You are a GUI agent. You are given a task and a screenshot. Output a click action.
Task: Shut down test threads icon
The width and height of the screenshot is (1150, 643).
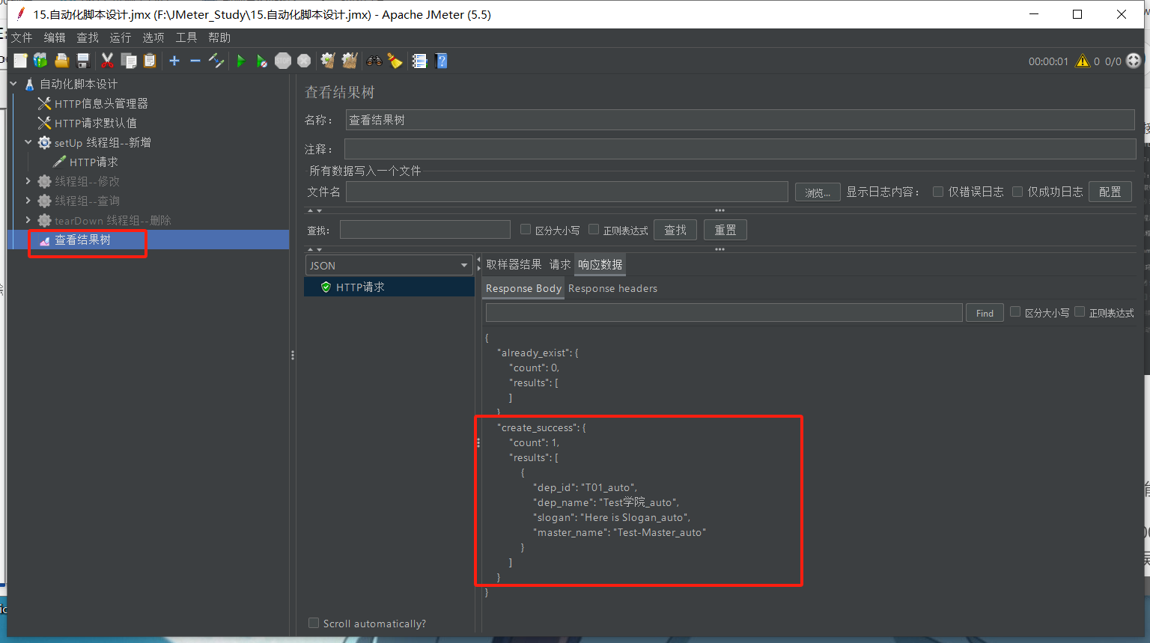coord(304,61)
